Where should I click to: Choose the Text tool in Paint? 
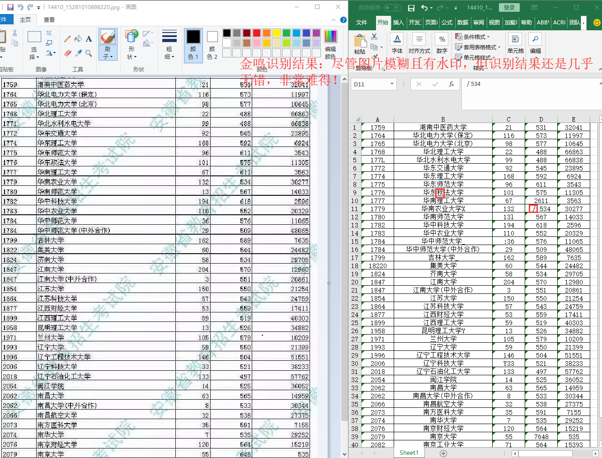[x=89, y=39]
